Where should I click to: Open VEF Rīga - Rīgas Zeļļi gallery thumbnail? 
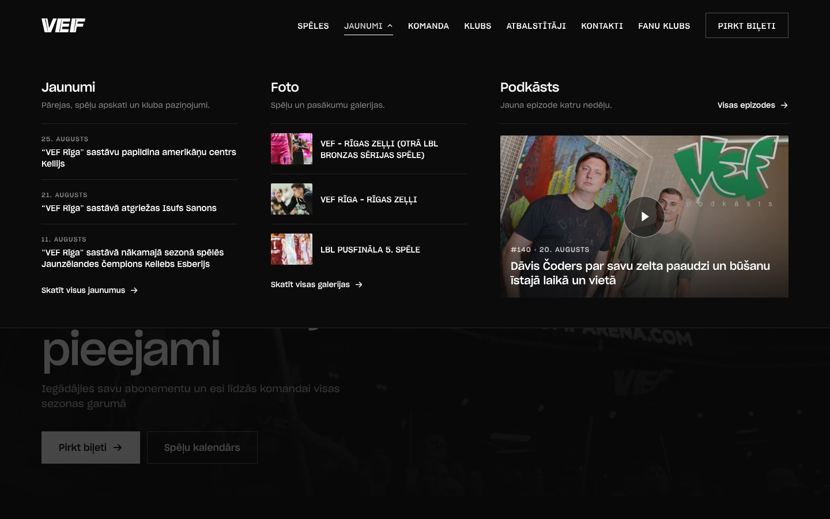coord(292,199)
